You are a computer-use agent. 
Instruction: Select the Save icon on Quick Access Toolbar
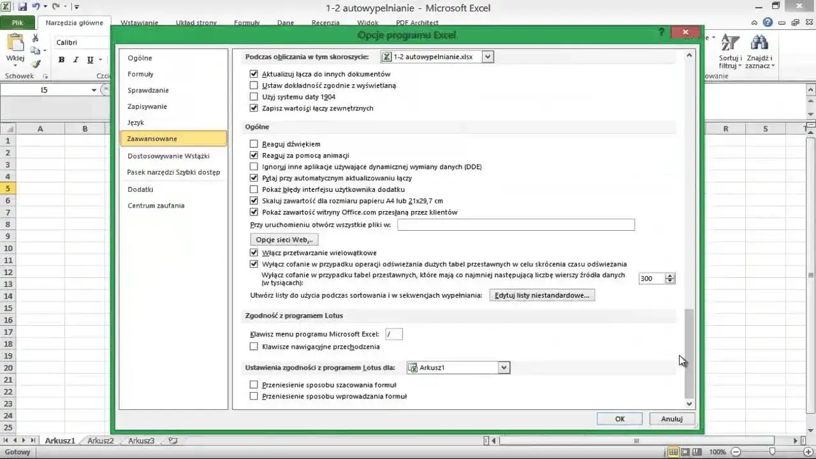pyautogui.click(x=22, y=5)
